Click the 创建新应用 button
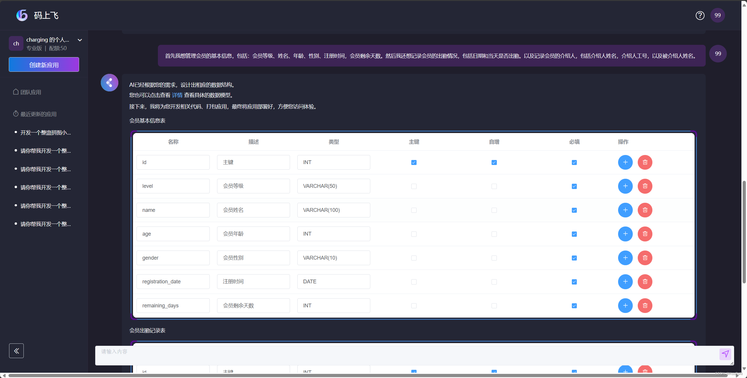The width and height of the screenshot is (747, 378). click(44, 65)
